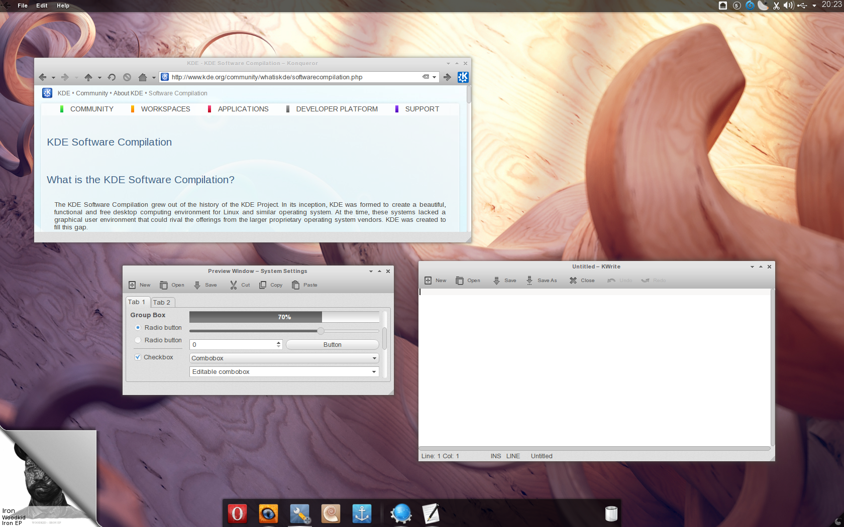Open KWrite notepad icon in dock

(x=431, y=513)
